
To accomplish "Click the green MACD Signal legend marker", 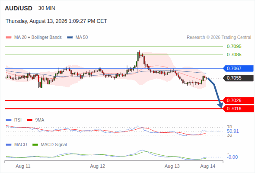I will point(35,145).
